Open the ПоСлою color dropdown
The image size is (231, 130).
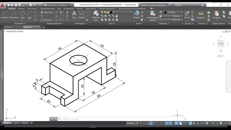click(173, 12)
